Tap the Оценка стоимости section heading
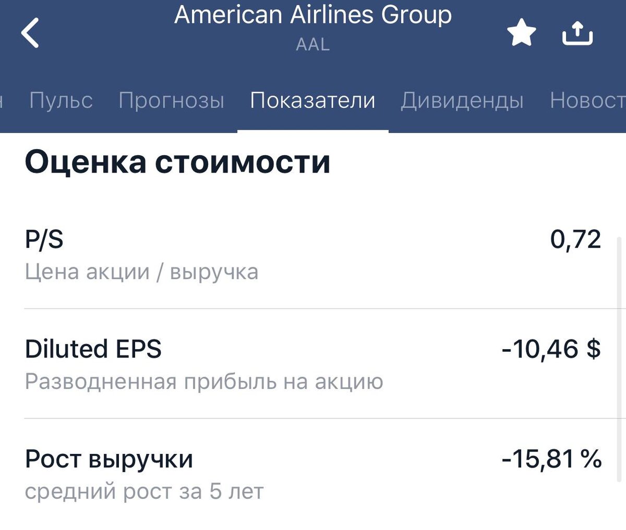Viewport: 626px width, 530px height. (177, 162)
